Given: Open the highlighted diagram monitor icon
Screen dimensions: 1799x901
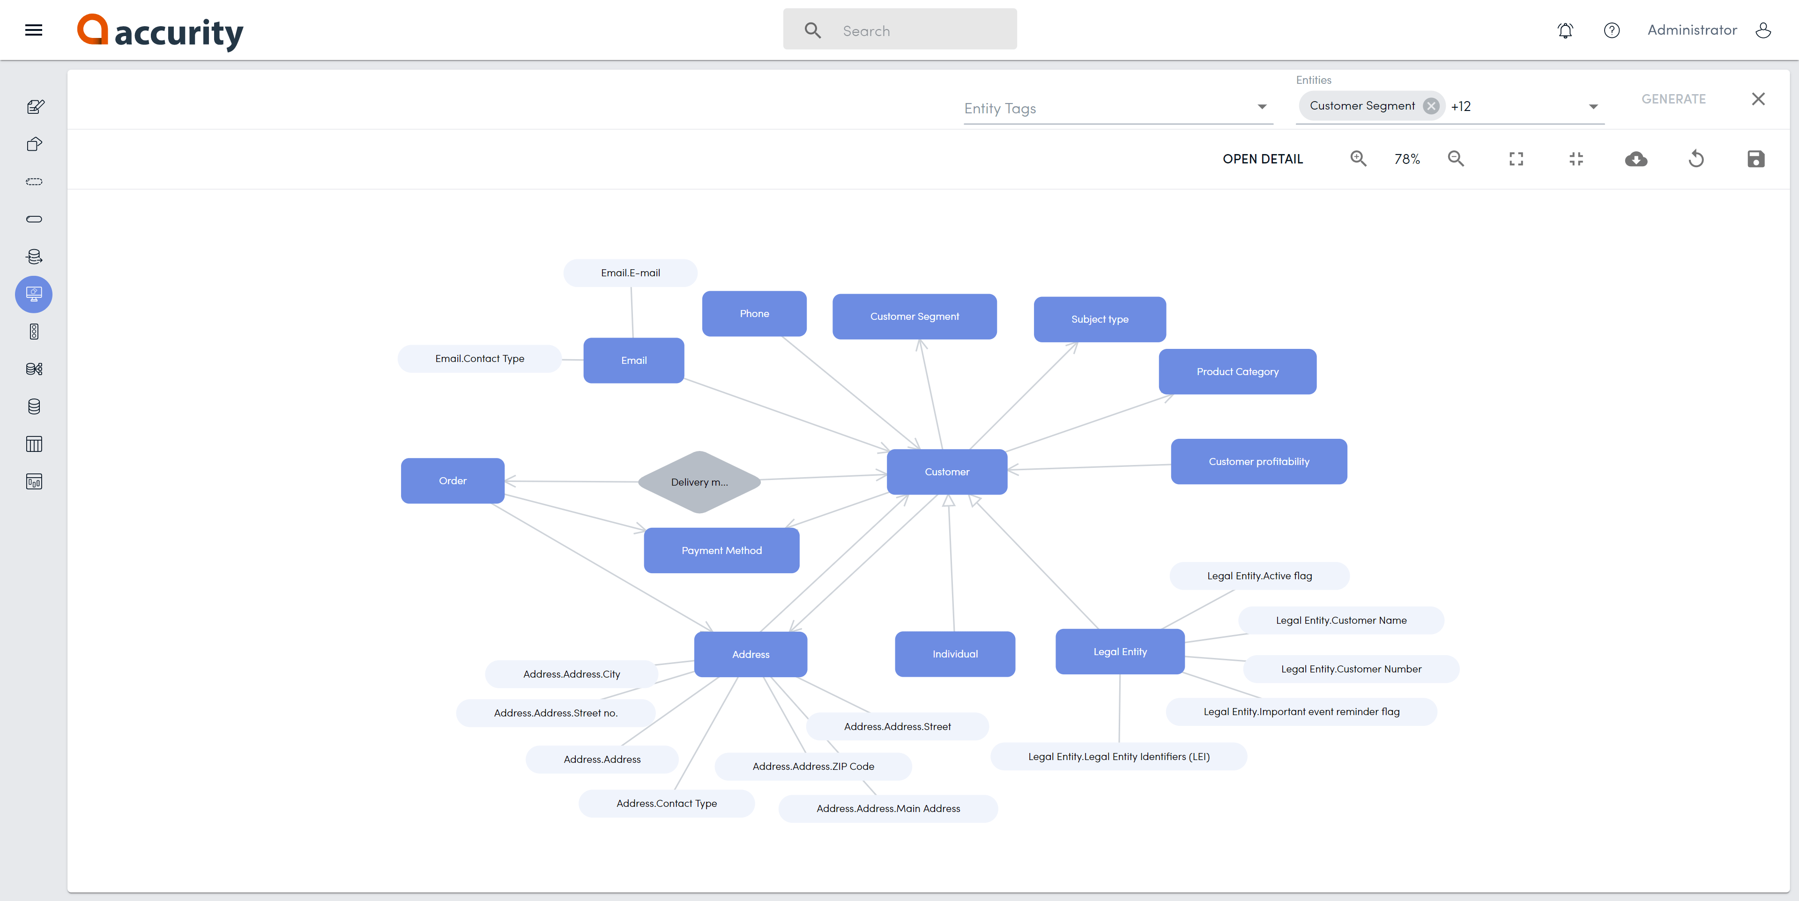Looking at the screenshot, I should (34, 294).
